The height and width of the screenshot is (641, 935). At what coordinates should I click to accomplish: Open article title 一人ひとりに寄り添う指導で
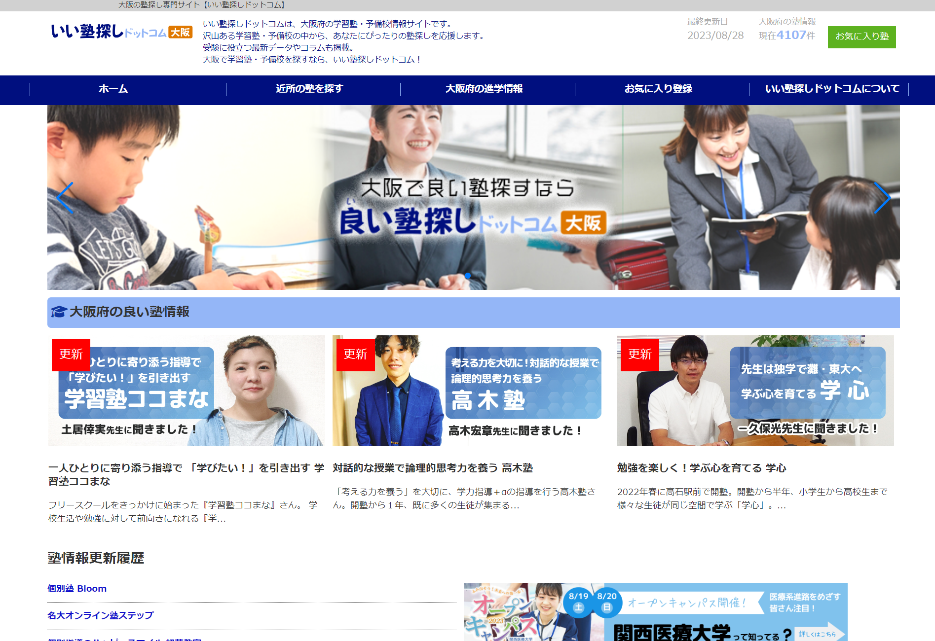186,474
